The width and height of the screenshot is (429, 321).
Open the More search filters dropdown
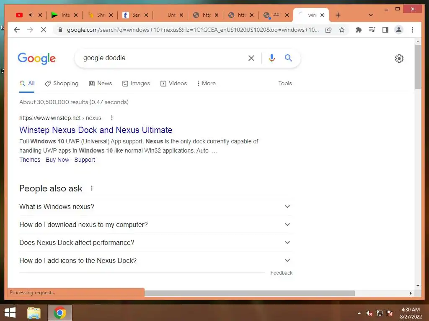(x=206, y=84)
